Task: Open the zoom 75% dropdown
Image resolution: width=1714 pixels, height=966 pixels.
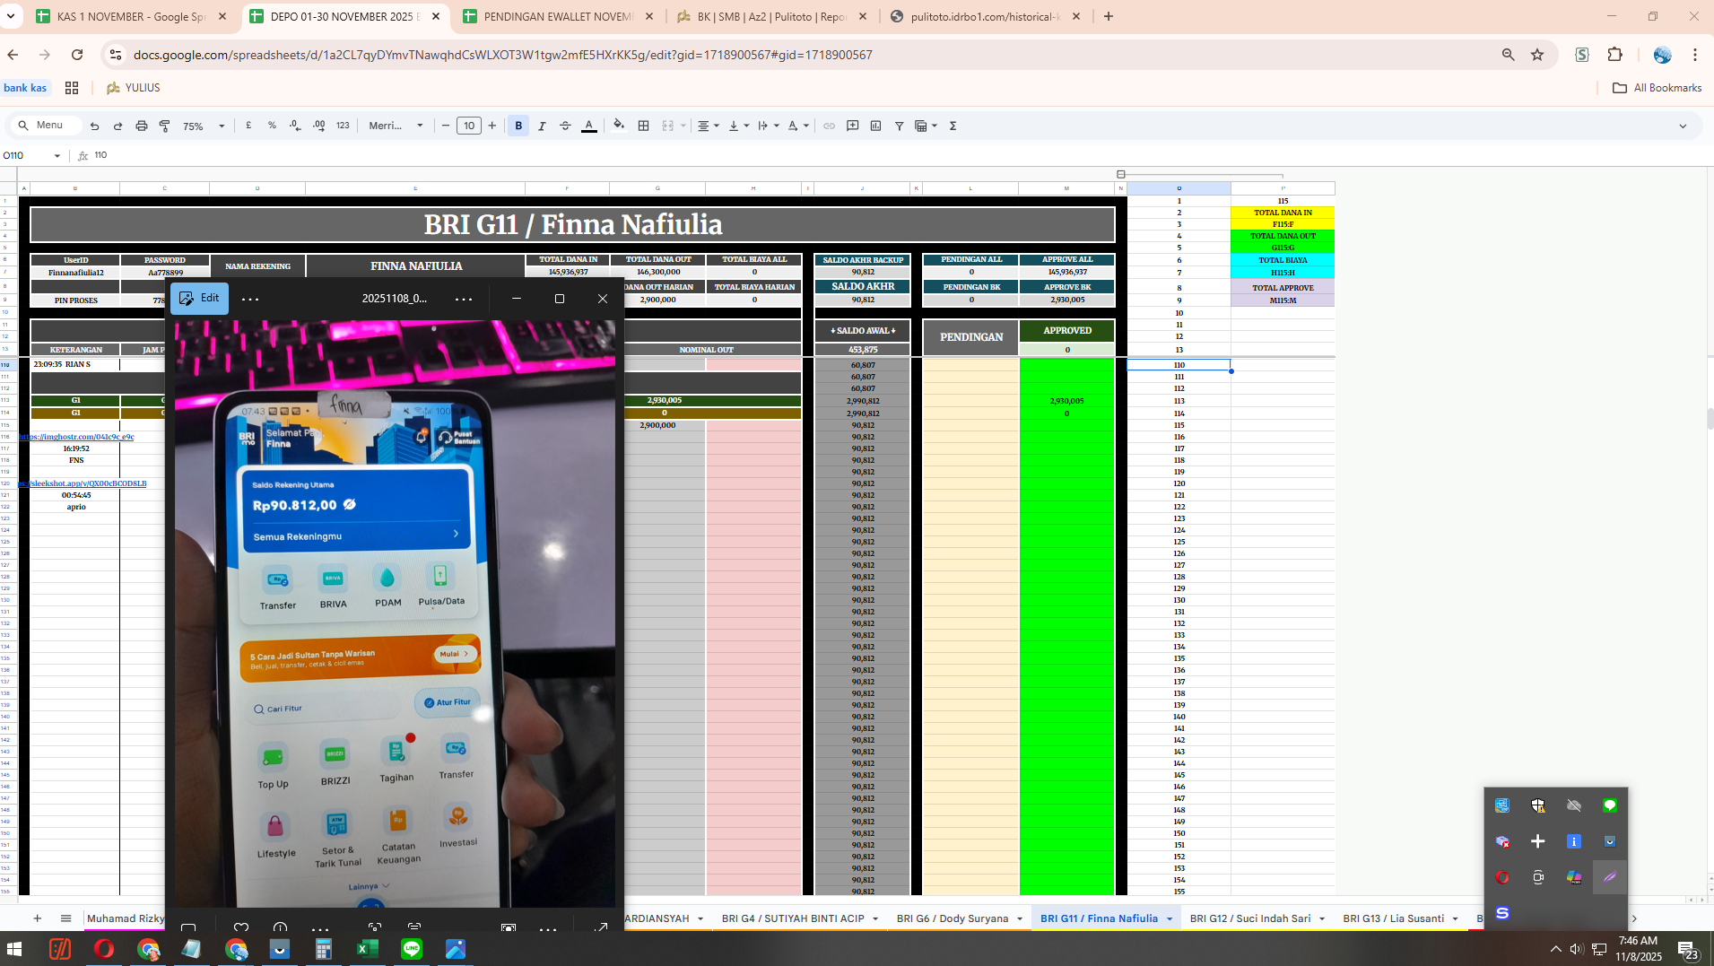Action: pos(204,126)
